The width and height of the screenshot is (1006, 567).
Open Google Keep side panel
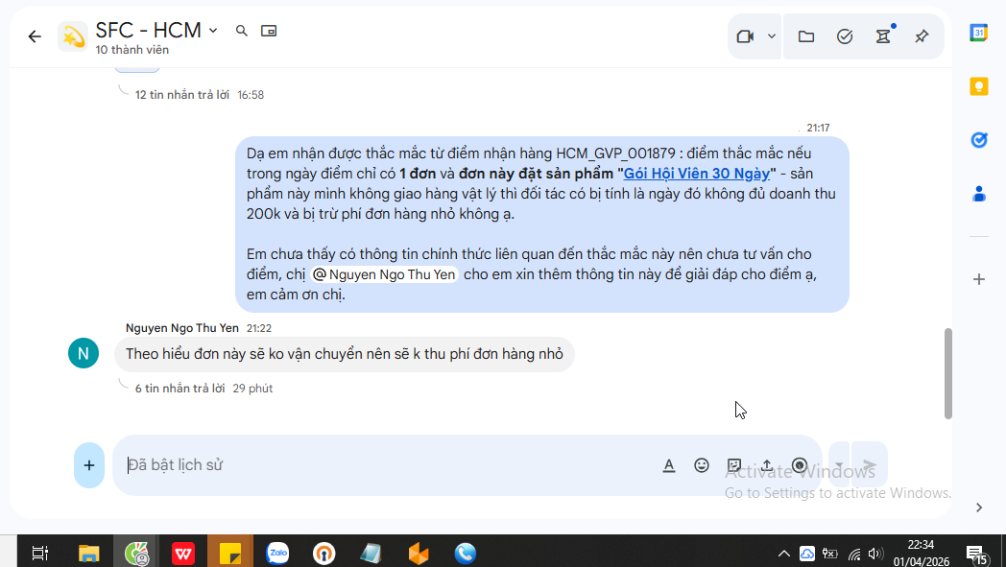(x=979, y=86)
